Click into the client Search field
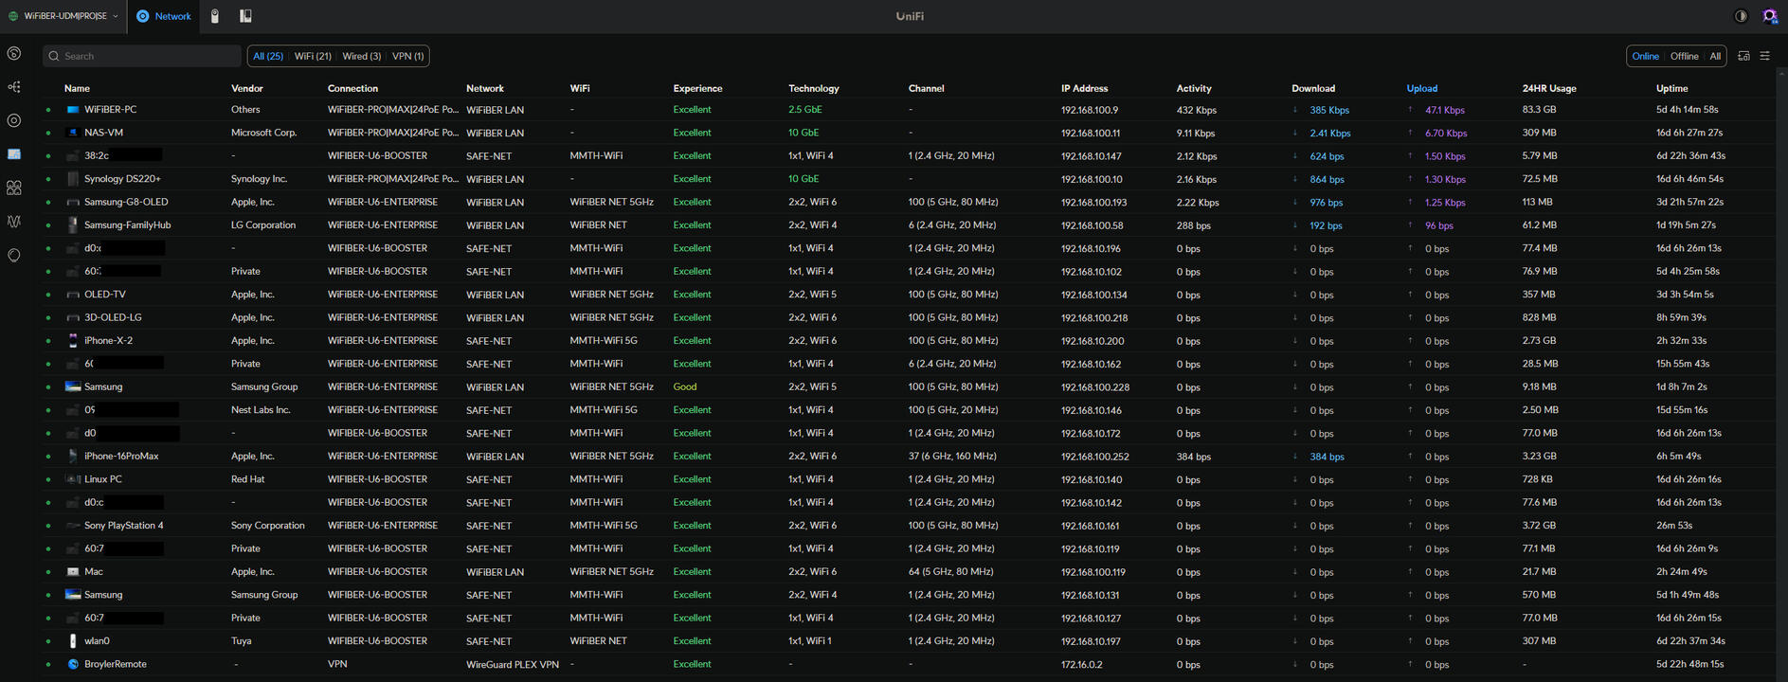Viewport: 1788px width, 682px height. 142,56
